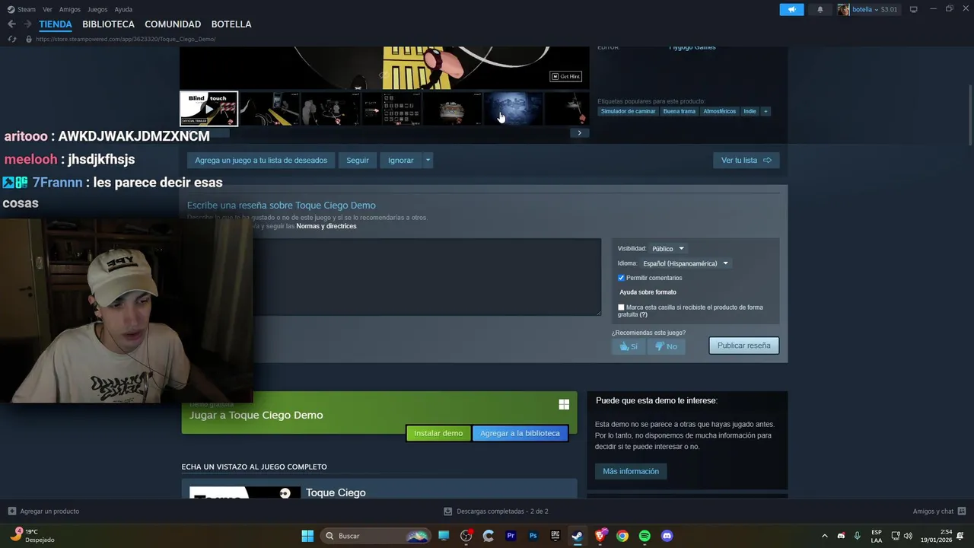Click the Windows logo on Jugar banner
974x548 pixels.
pyautogui.click(x=564, y=404)
